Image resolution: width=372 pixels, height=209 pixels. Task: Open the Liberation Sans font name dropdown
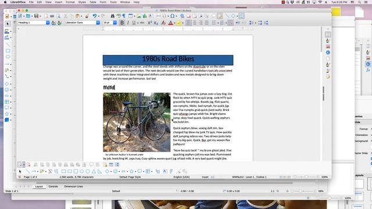(98, 23)
